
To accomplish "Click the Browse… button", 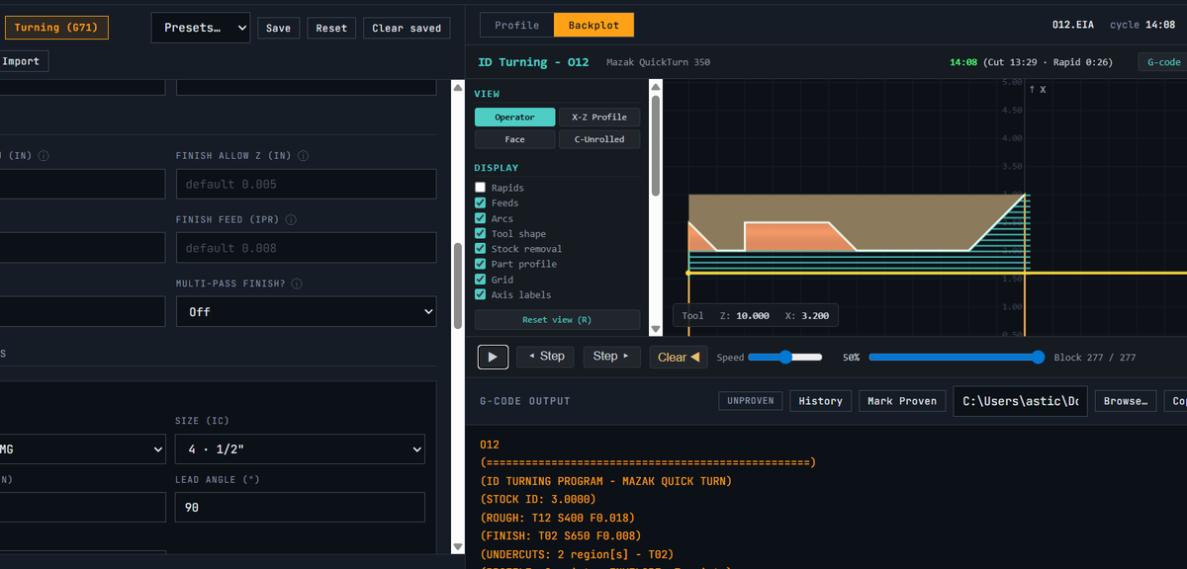I will click(1126, 401).
